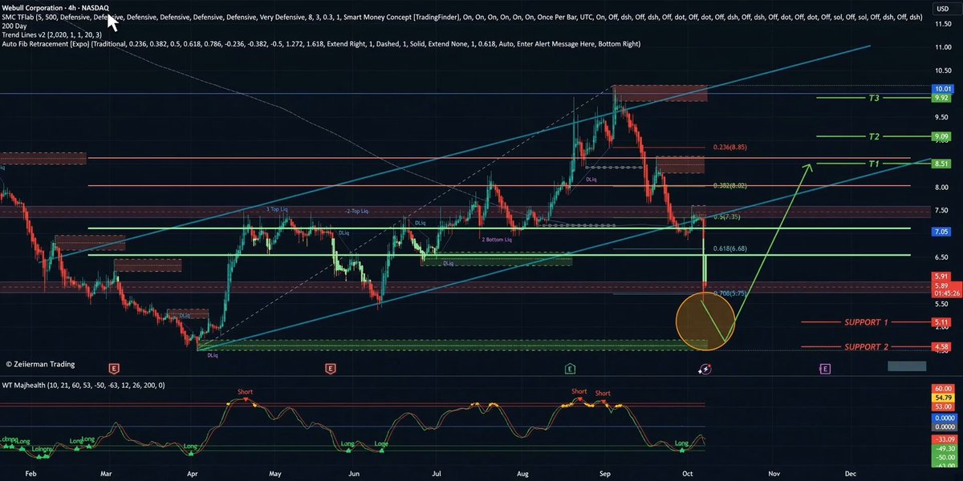The height and width of the screenshot is (481, 963).
Task: Click the 11.50 price scale value
Action: click(942, 24)
